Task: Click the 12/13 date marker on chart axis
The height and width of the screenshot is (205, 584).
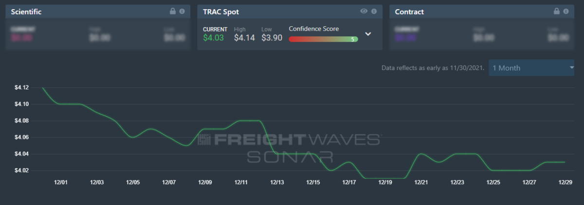Action: coord(277,182)
